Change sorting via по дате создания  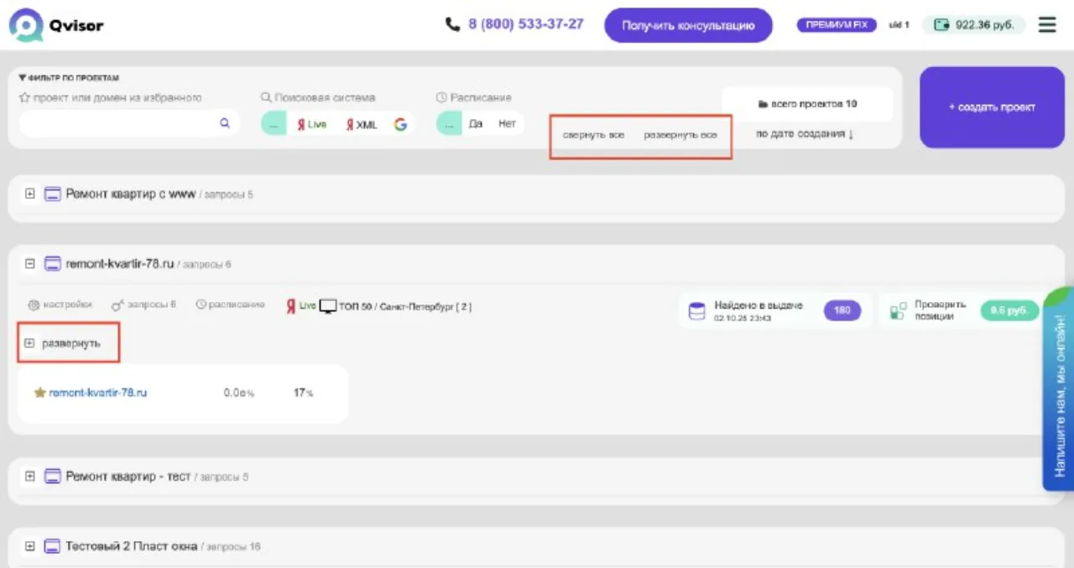[805, 134]
